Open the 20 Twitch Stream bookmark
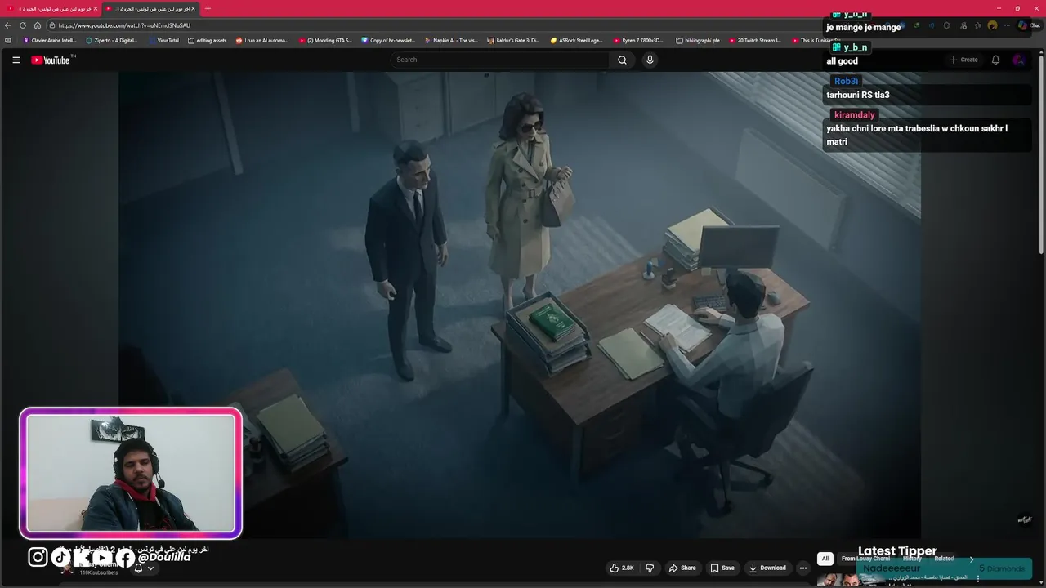The image size is (1046, 588). [x=754, y=40]
